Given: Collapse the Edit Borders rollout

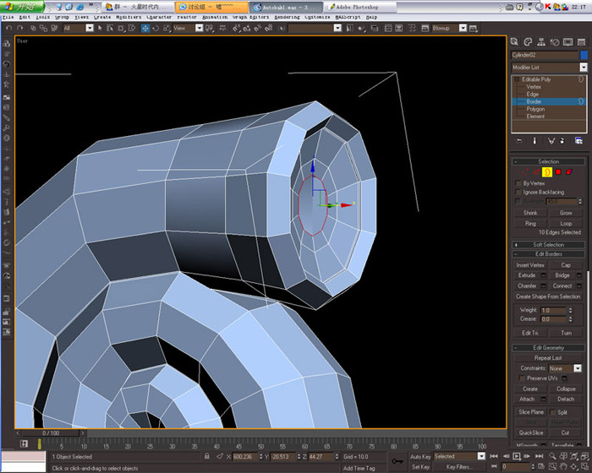Looking at the screenshot, I should pyautogui.click(x=549, y=254).
